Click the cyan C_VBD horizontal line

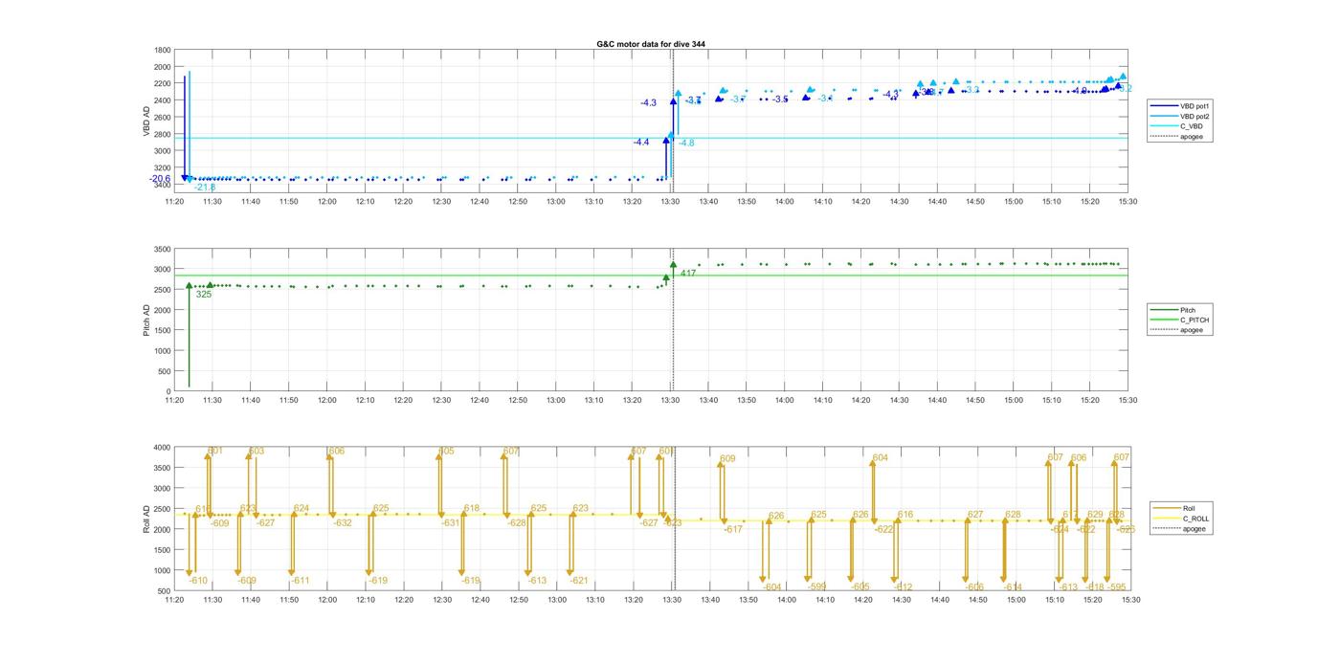point(651,138)
